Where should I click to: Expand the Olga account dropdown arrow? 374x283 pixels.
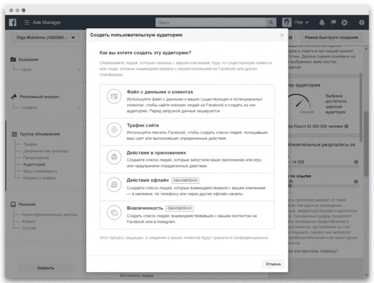pyautogui.click(x=307, y=22)
